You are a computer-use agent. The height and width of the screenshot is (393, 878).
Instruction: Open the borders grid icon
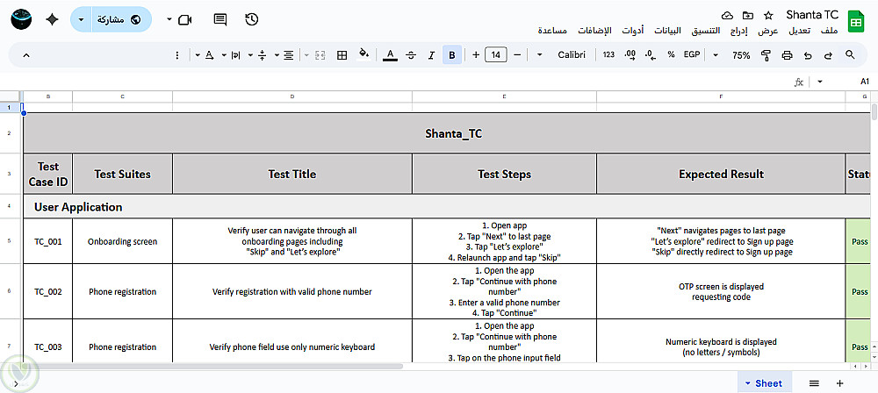342,55
